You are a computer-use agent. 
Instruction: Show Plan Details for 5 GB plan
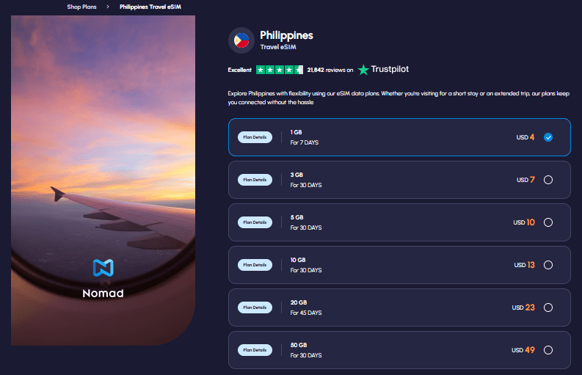255,222
